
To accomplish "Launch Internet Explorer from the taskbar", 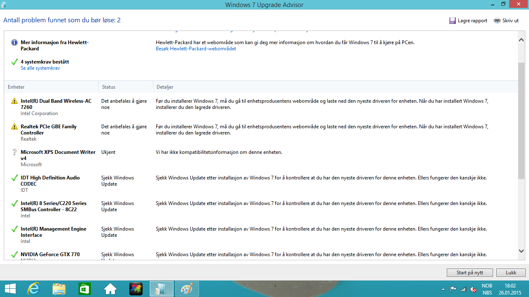I will [x=33, y=289].
